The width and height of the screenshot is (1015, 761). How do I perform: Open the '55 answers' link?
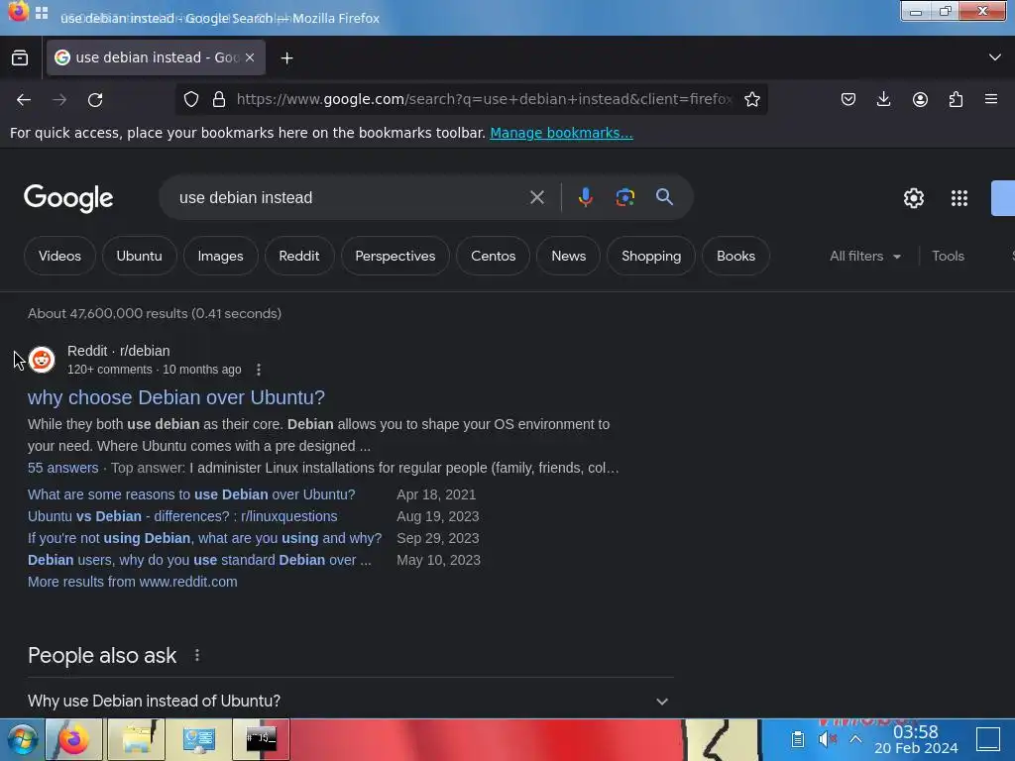62,468
